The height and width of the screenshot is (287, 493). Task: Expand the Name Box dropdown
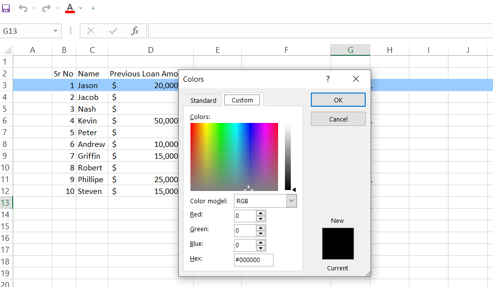[55, 31]
